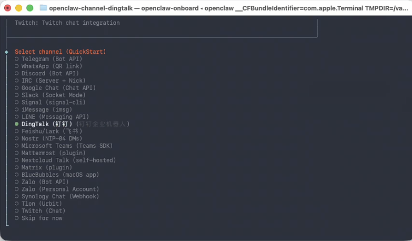Pick the BlueBubbles (macOS app) channel
The image size is (412, 241).
click(60, 175)
